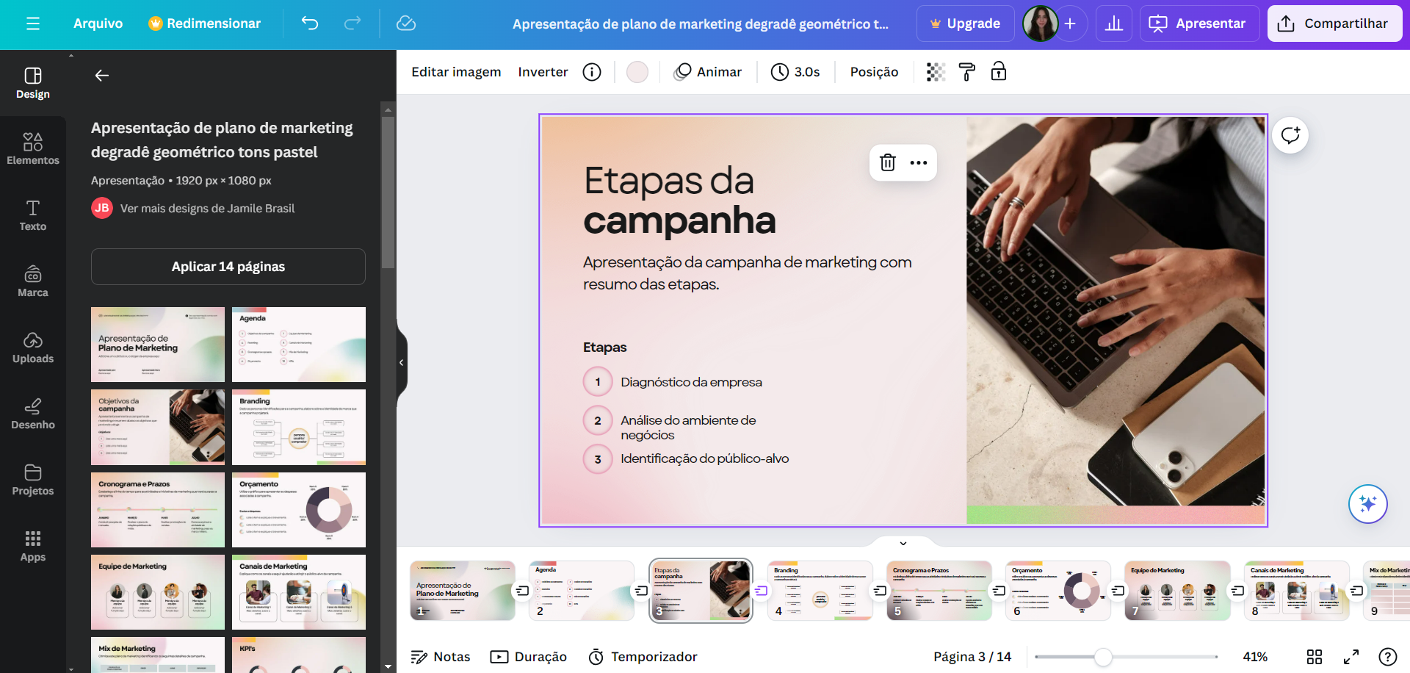Click the Apresentar button
Viewport: 1410px width, 673px height.
point(1199,24)
